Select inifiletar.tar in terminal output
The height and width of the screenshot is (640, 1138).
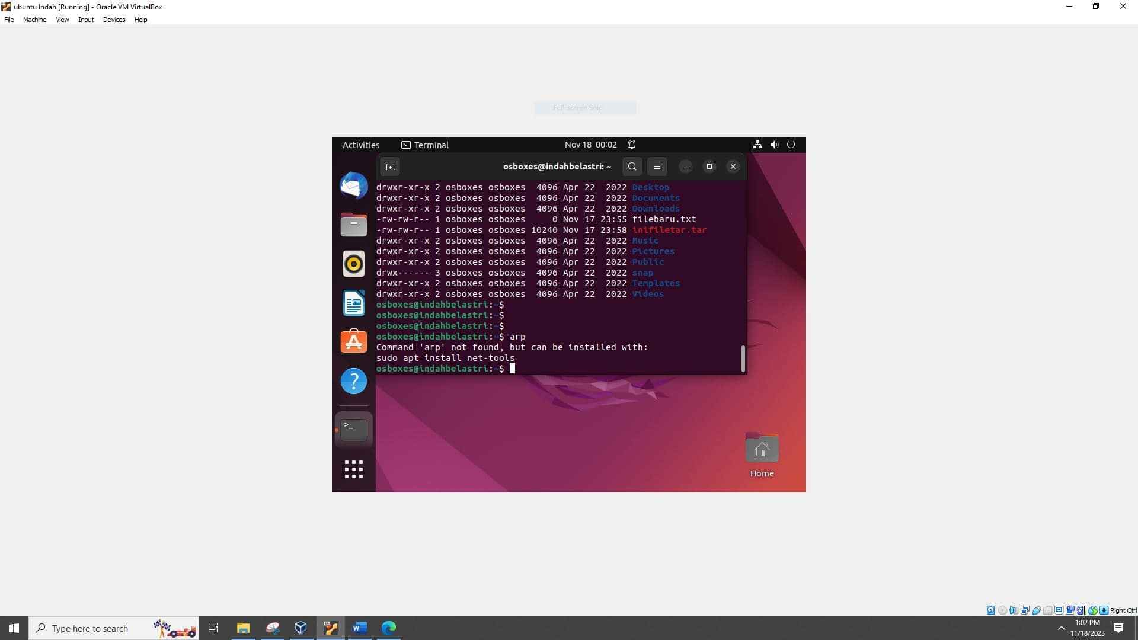pos(669,230)
